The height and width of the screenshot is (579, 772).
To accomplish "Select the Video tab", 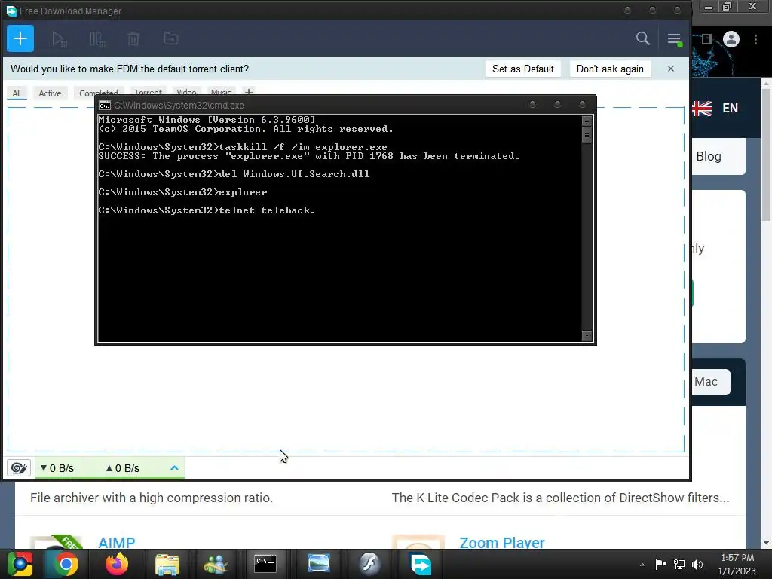I will (186, 91).
